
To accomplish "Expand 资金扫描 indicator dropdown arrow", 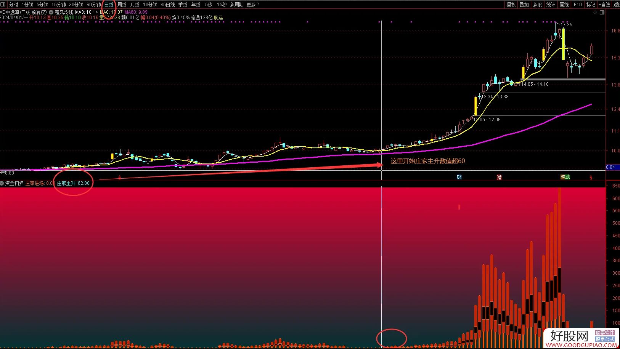I will [x=2, y=183].
